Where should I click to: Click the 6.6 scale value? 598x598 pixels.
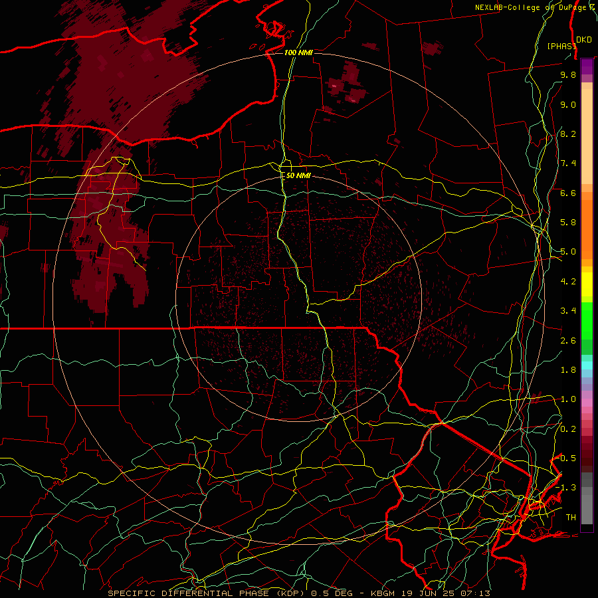tap(568, 193)
